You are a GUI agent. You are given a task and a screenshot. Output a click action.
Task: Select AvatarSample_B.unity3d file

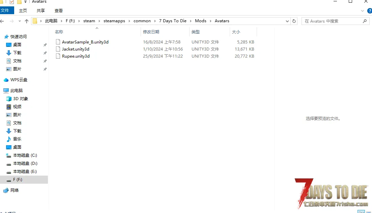(x=85, y=42)
